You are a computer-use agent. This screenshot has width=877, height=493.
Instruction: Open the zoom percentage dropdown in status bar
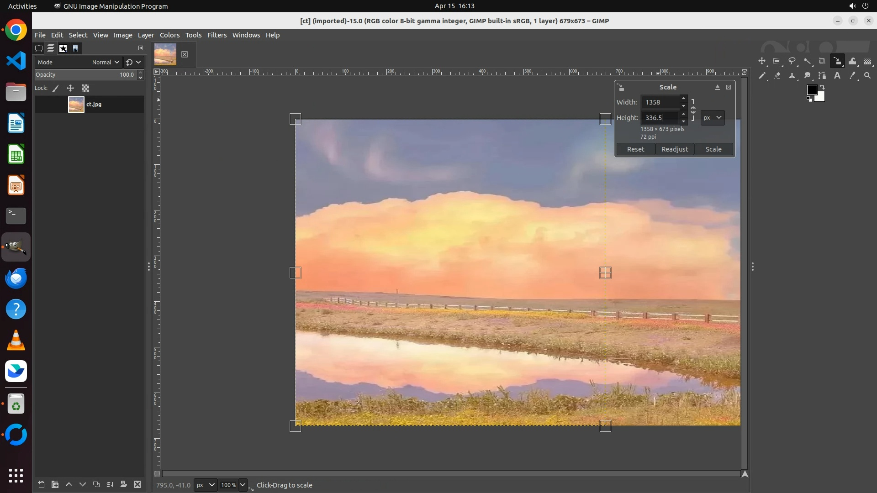[x=243, y=485]
